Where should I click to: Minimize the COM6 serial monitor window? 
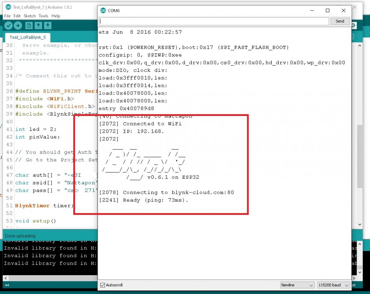[312, 10]
